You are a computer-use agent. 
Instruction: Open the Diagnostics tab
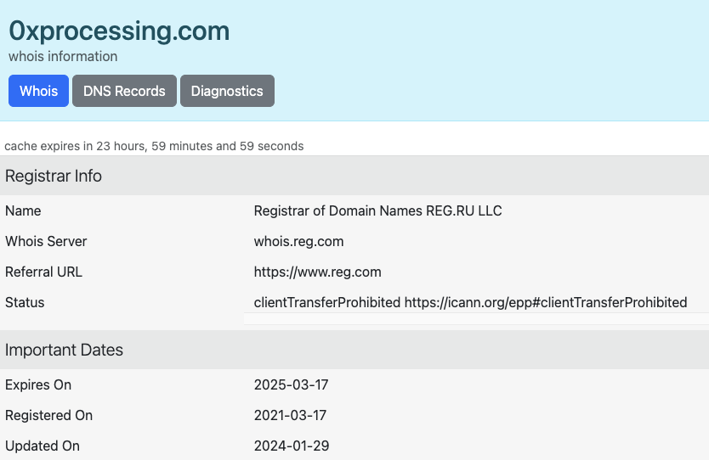point(227,91)
